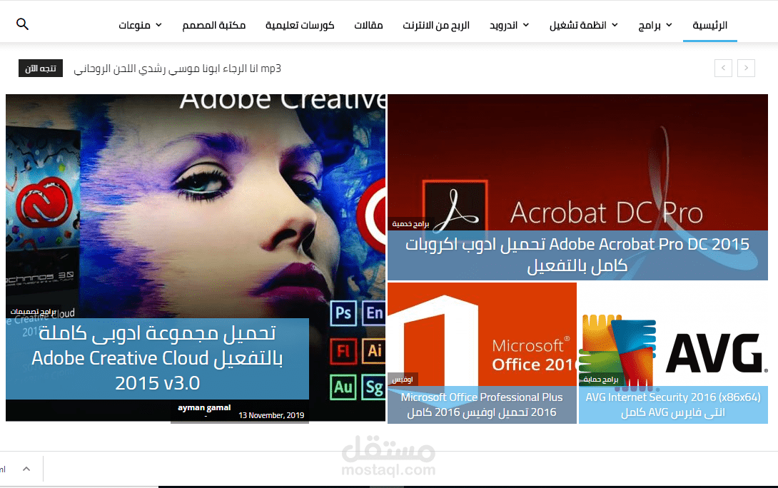
Task: Click the 13 November, 2019 date
Action: click(x=271, y=415)
